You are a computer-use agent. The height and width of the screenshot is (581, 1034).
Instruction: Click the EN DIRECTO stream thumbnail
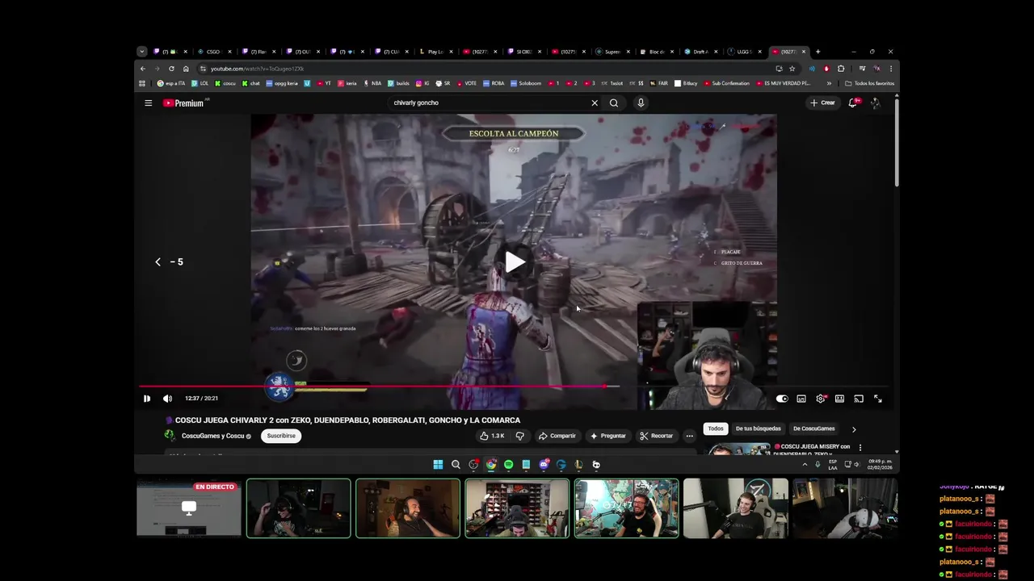(x=188, y=508)
